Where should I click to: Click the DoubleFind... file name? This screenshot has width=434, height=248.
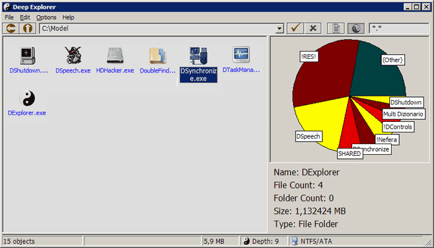(x=158, y=71)
